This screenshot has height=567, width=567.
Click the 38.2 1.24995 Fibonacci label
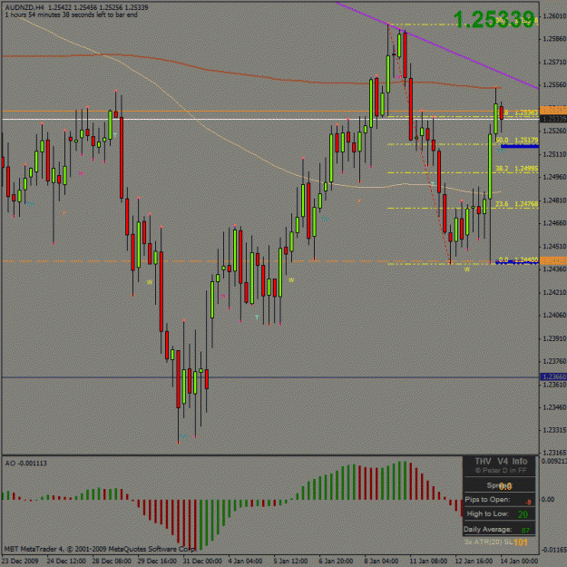517,169
